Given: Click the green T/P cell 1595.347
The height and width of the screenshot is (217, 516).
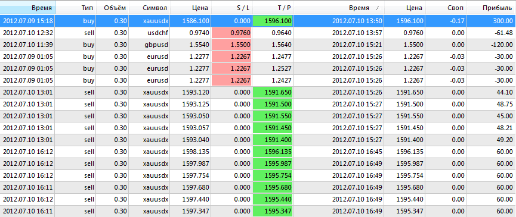Looking at the screenshot, I should (x=273, y=211).
